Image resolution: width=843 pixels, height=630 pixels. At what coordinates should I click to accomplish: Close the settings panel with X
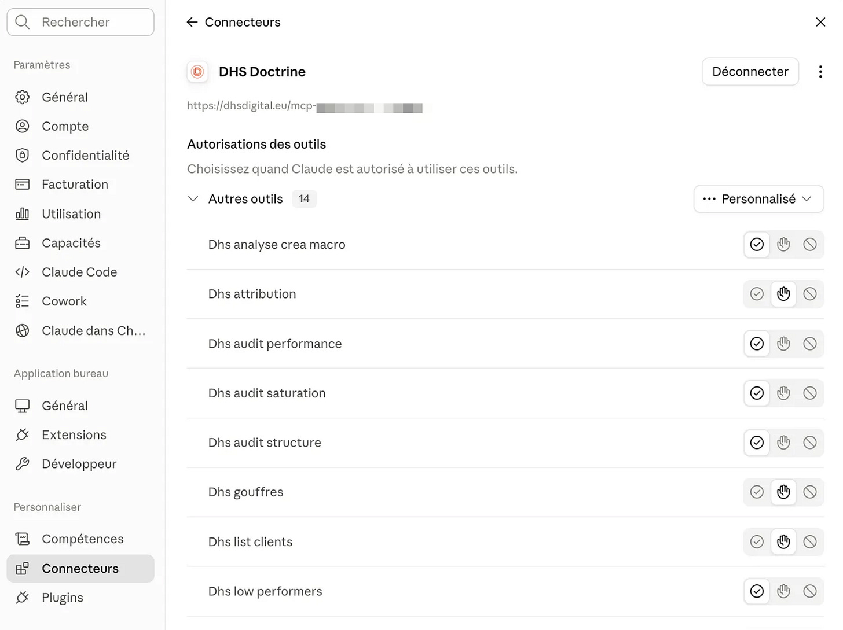pos(820,22)
